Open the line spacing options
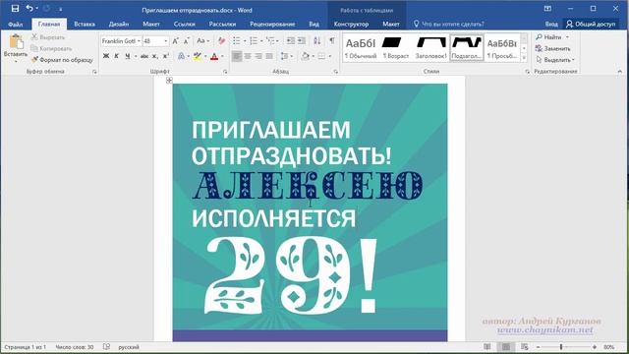The image size is (629, 354). tap(286, 56)
